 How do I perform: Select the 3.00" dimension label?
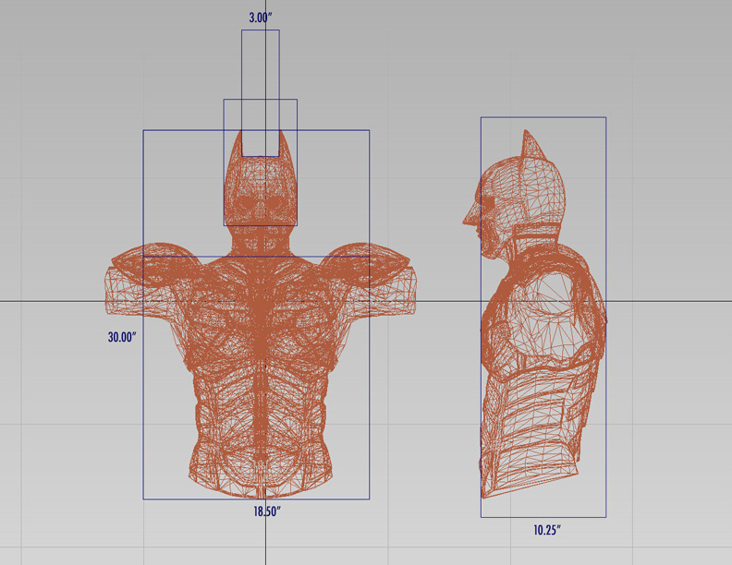[x=260, y=18]
